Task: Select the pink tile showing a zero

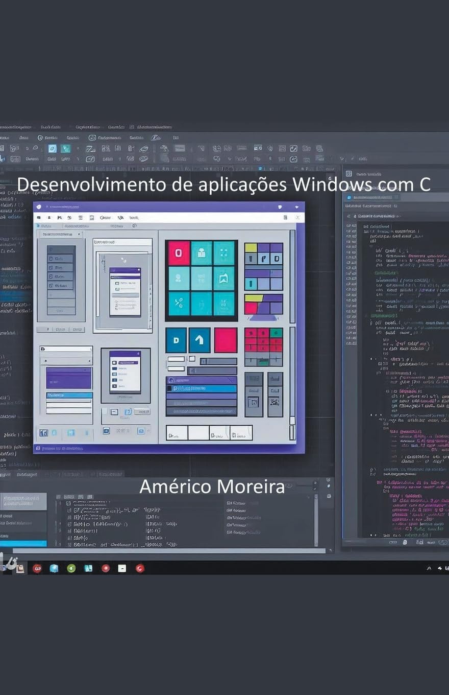Action: point(179,253)
